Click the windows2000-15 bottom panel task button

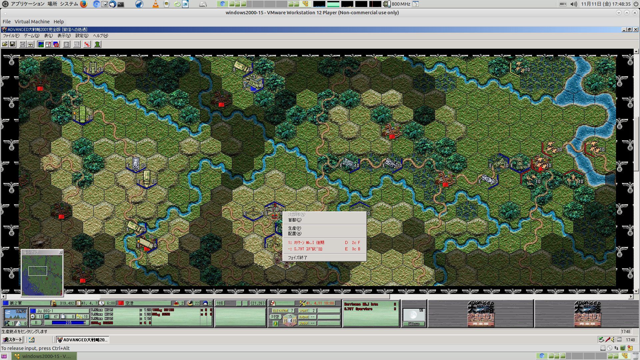coord(44,356)
